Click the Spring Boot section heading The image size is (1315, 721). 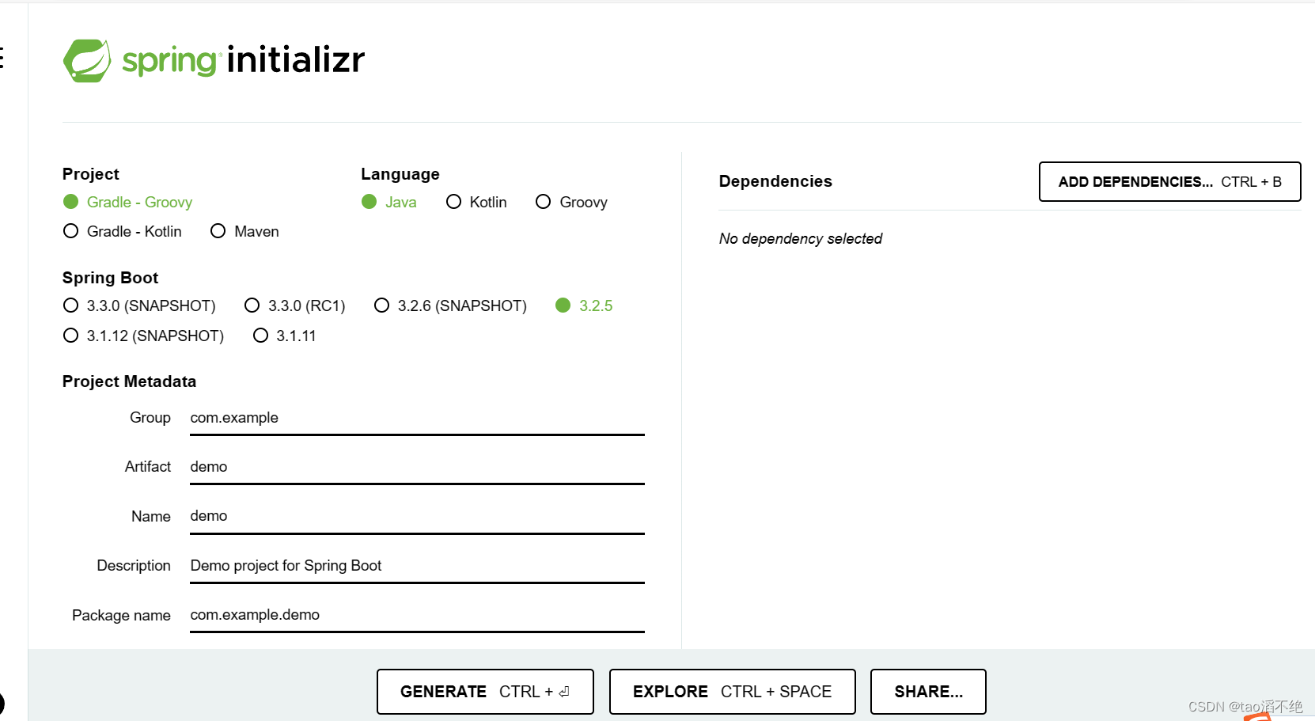[x=110, y=278]
